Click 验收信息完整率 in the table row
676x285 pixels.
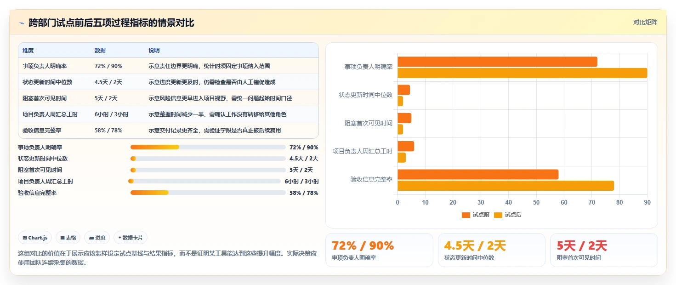pyautogui.click(x=42, y=131)
